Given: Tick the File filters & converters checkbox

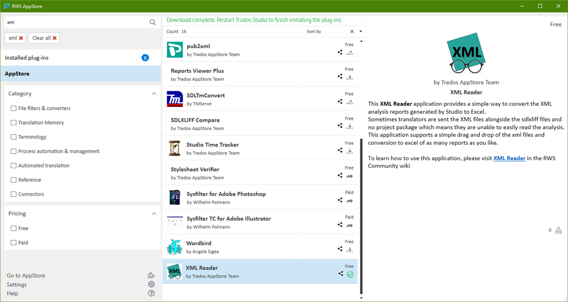Looking at the screenshot, I should (14, 108).
